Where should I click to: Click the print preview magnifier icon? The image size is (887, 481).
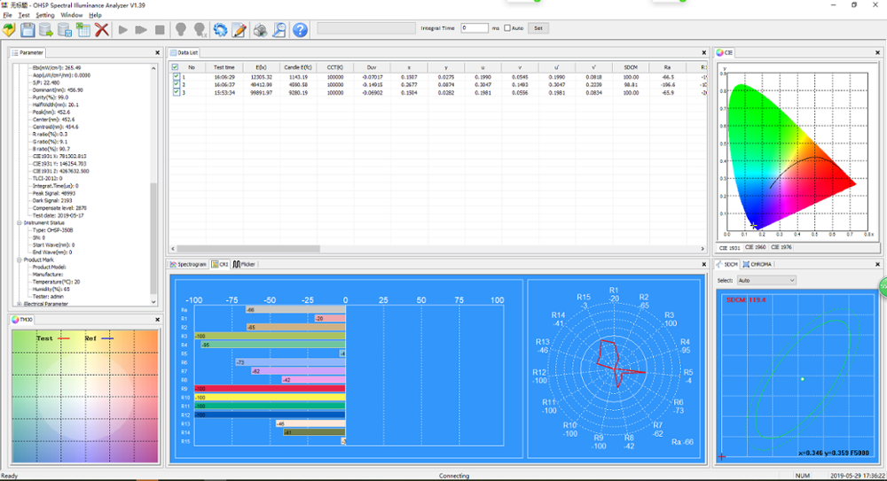pyautogui.click(x=279, y=30)
